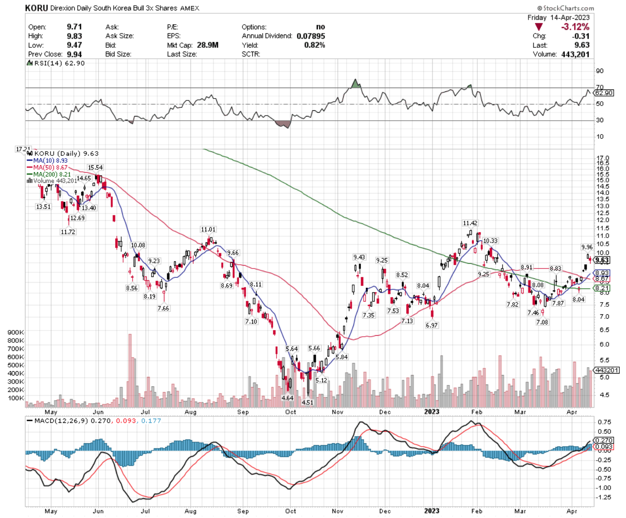
Task: Click the Friday 14-Apr-2023 date
Action: [x=559, y=17]
